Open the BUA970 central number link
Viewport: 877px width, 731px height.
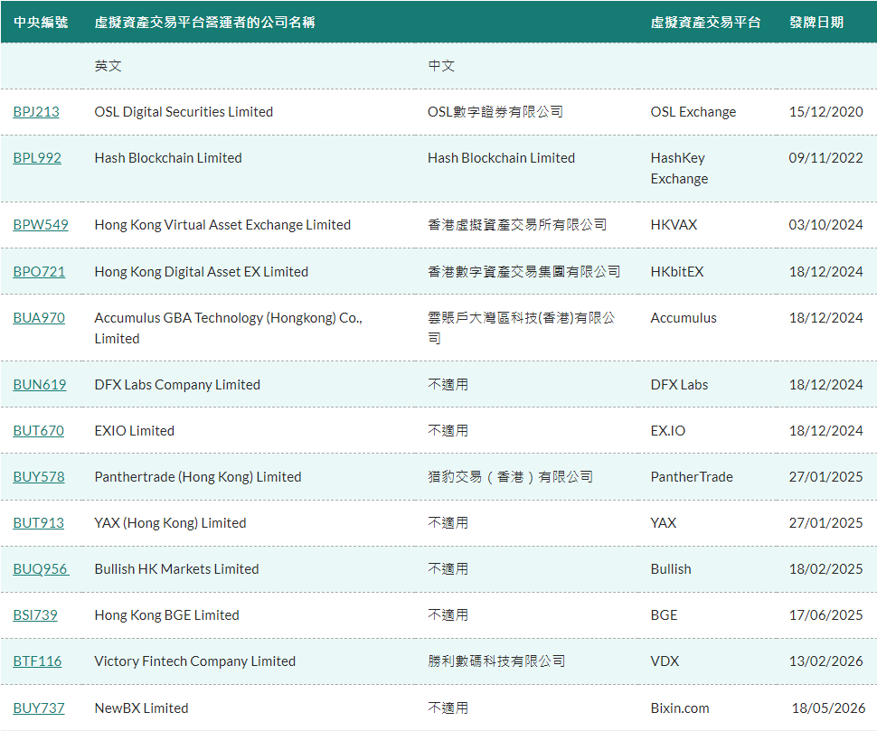coord(39,318)
